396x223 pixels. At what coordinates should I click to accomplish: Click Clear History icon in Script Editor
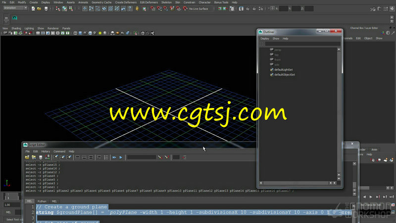click(x=55, y=157)
